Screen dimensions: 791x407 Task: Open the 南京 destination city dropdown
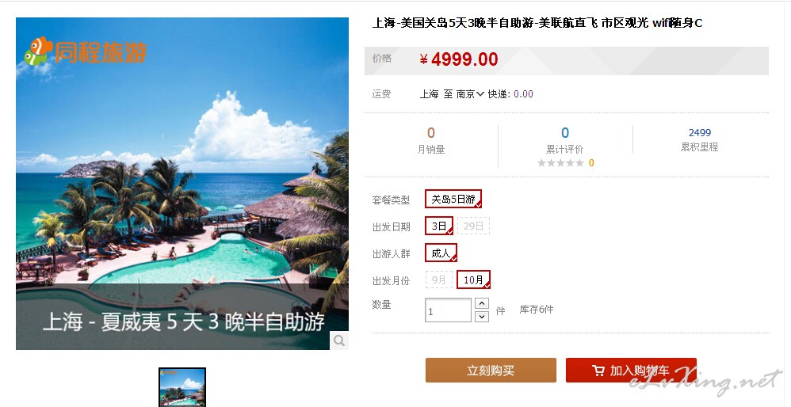click(x=470, y=93)
